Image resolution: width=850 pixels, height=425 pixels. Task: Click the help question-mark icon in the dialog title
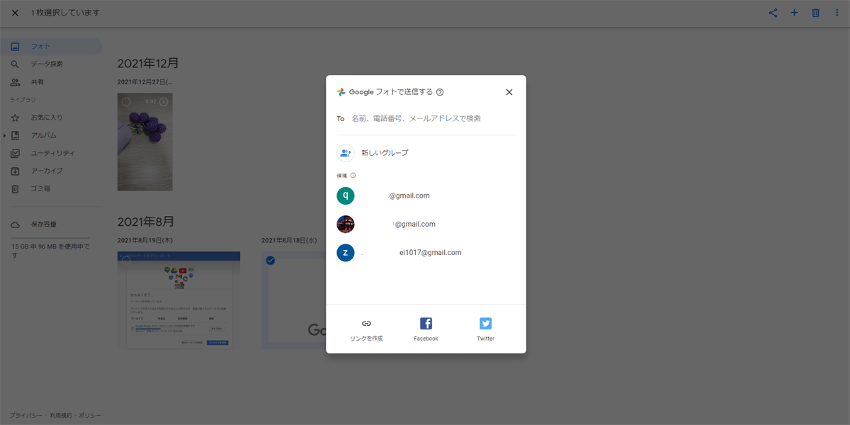440,92
